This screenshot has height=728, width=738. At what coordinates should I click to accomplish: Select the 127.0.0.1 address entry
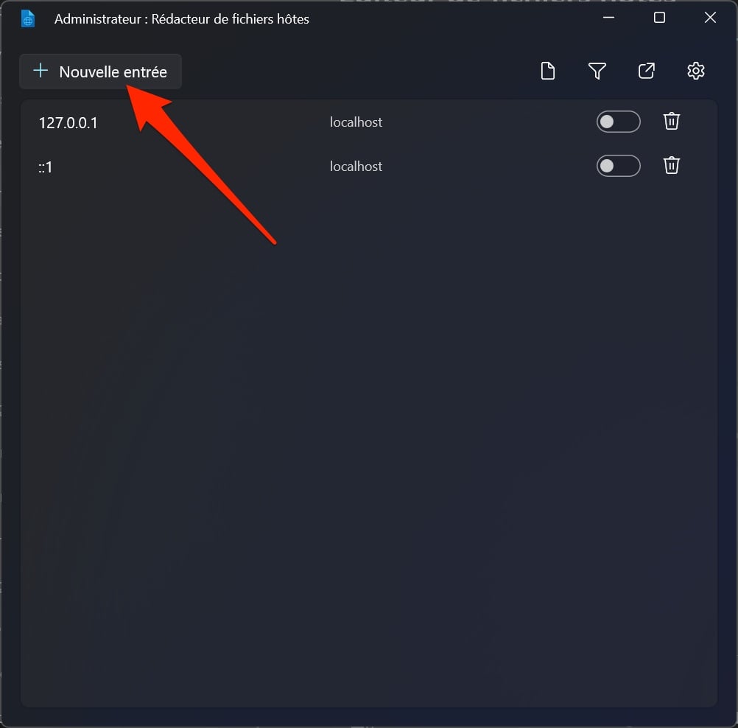tap(68, 123)
